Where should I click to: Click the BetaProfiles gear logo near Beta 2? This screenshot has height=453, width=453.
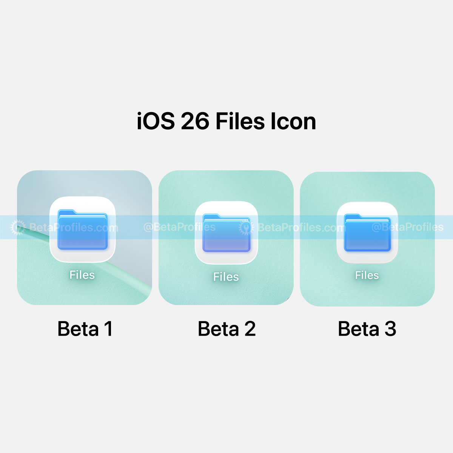[246, 228]
